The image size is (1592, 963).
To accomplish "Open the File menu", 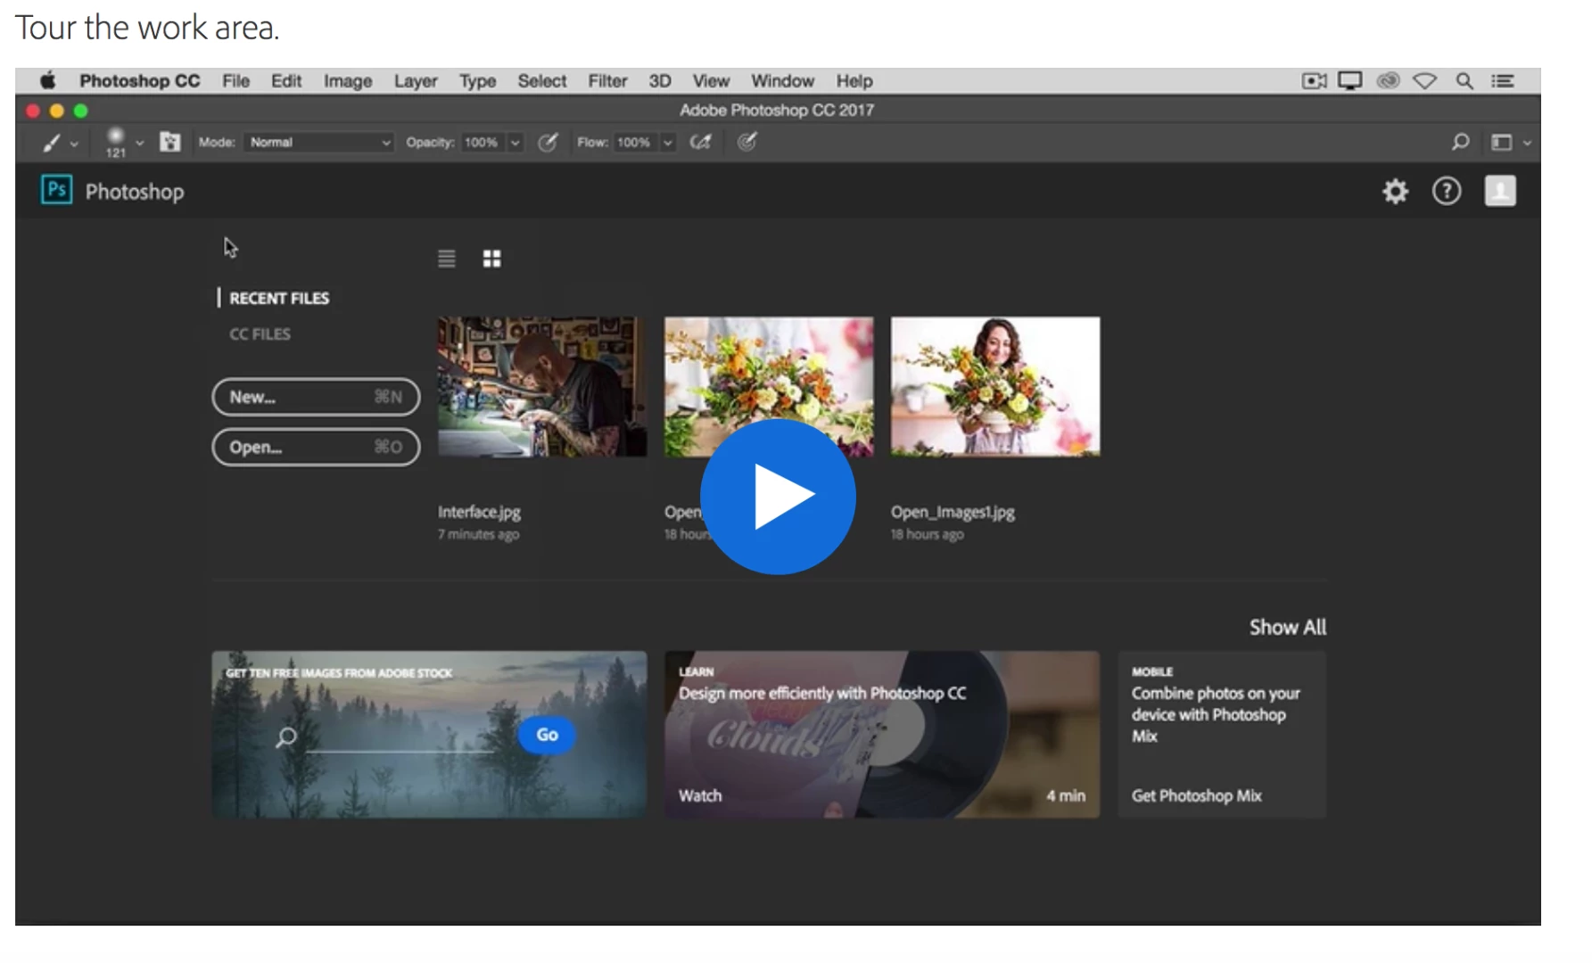I will 235,81.
